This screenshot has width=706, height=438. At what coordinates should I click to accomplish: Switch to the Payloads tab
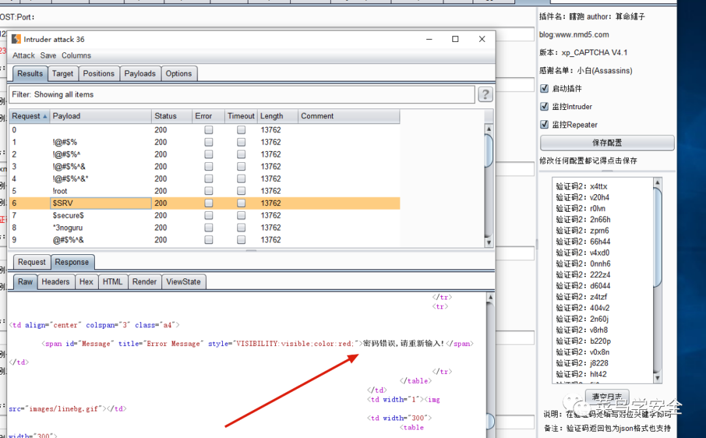coord(140,73)
